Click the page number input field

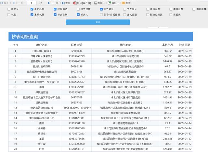(x=31, y=3)
